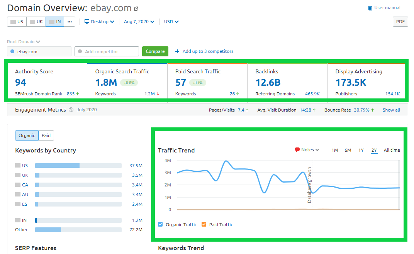Switch to the Paid toggle
The height and width of the screenshot is (254, 414).
point(46,135)
